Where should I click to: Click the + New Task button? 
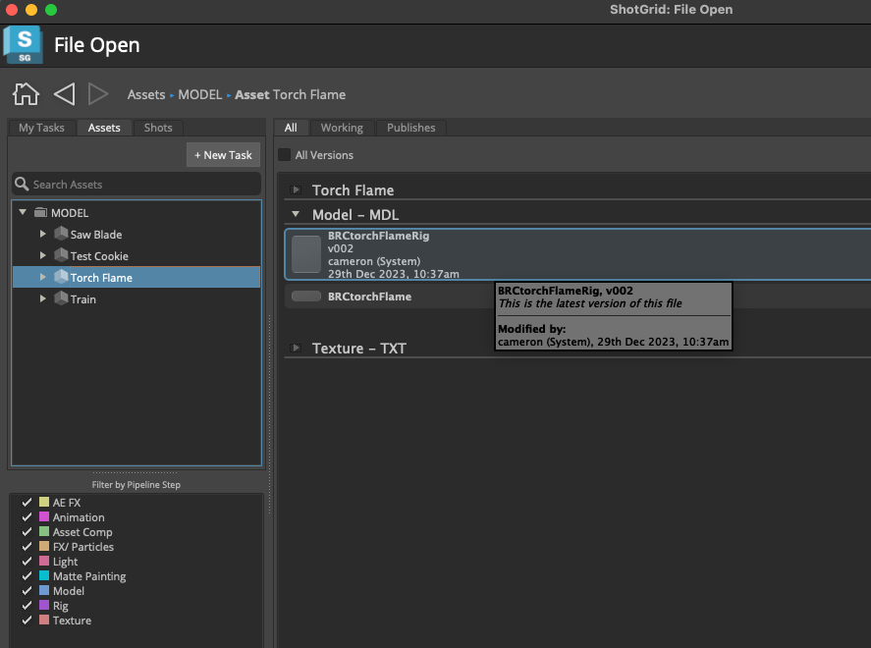pyautogui.click(x=223, y=155)
